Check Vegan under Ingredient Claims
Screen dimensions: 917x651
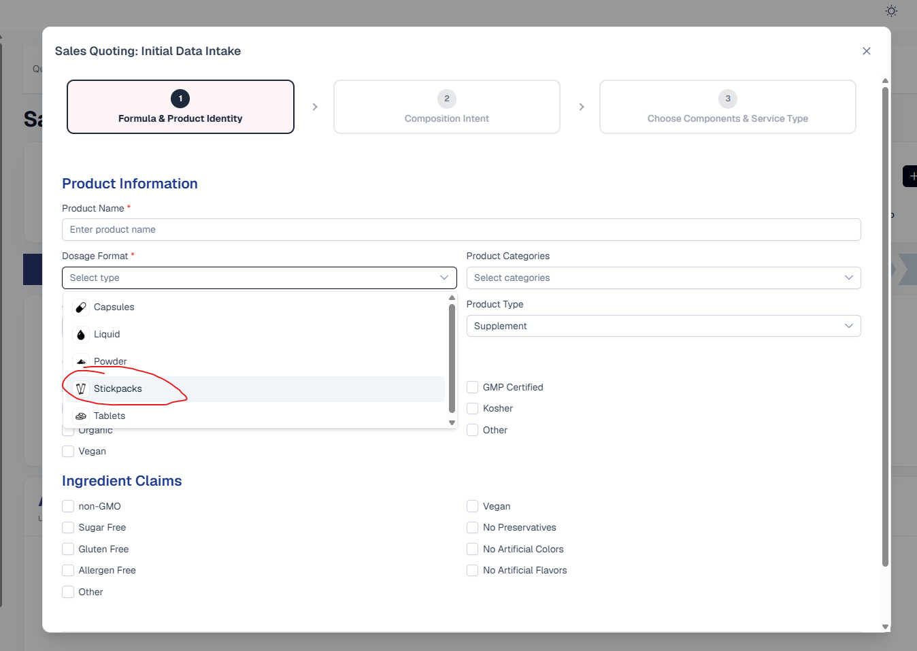pyautogui.click(x=473, y=506)
